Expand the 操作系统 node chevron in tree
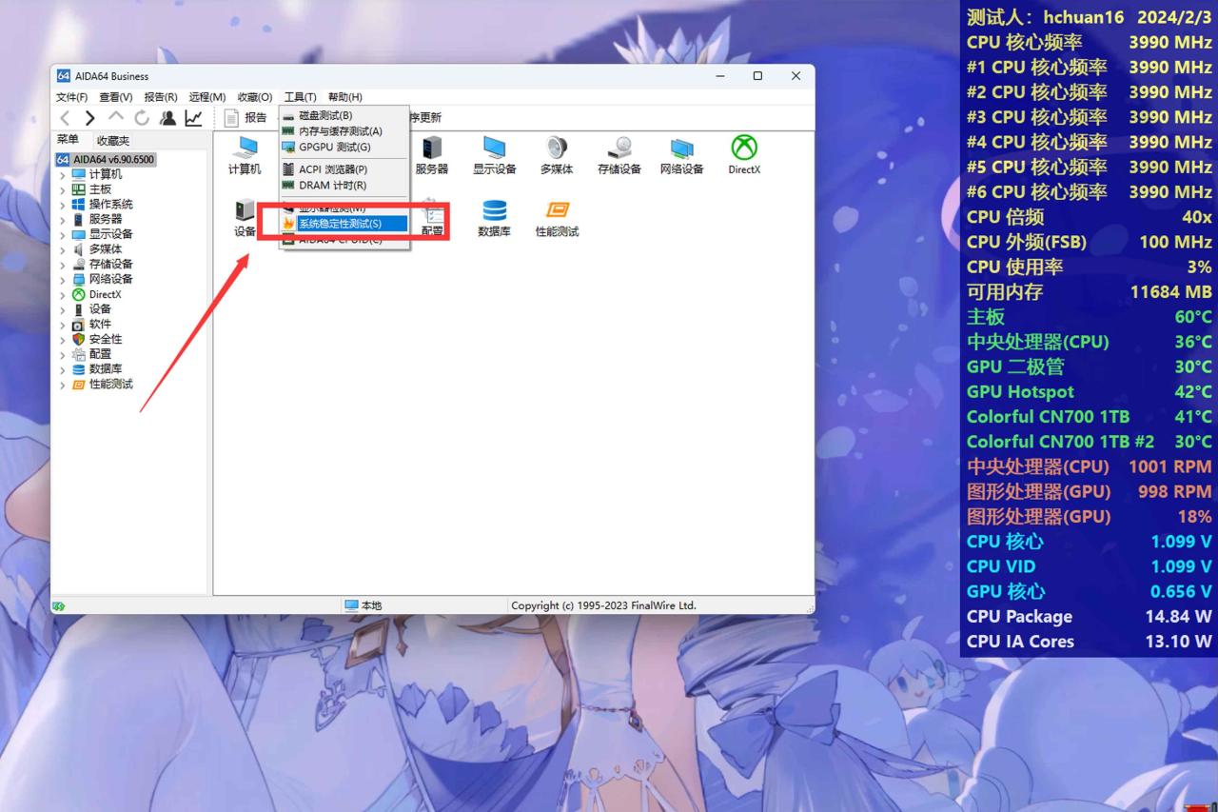This screenshot has width=1218, height=812. [x=63, y=205]
